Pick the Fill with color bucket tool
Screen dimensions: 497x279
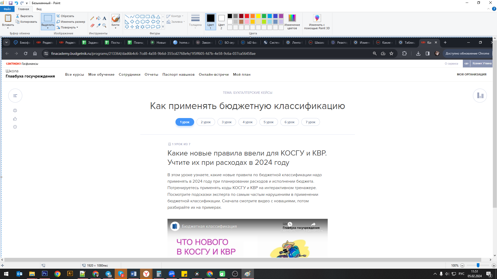(x=98, y=18)
